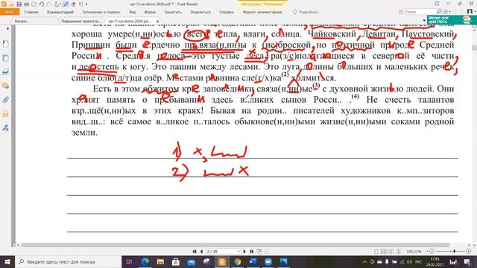Click the Windows taskbar search box
Screen dimensions: 477x268
(68, 261)
